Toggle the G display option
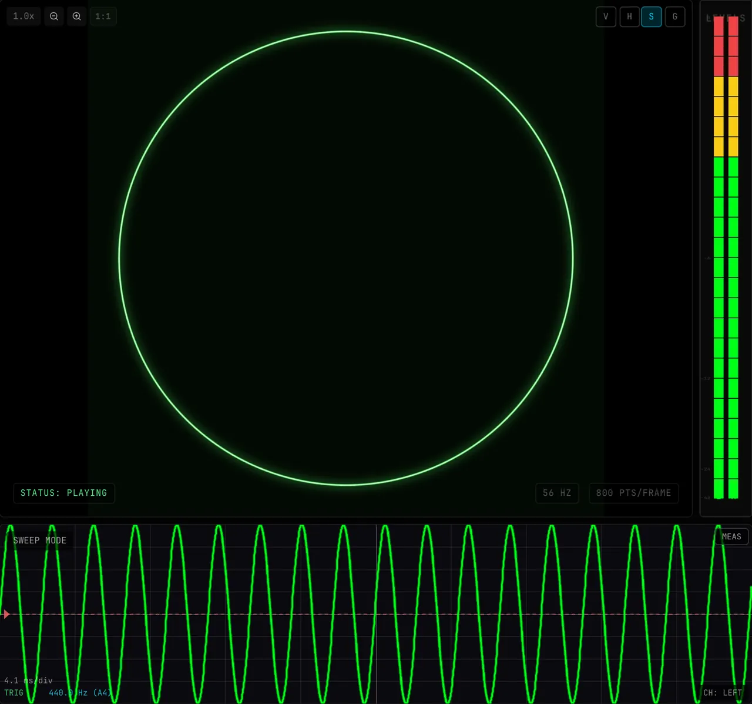Image resolution: width=752 pixels, height=704 pixels. click(675, 16)
